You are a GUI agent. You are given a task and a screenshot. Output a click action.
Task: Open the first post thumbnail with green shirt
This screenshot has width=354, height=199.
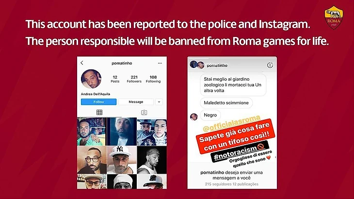92,132
